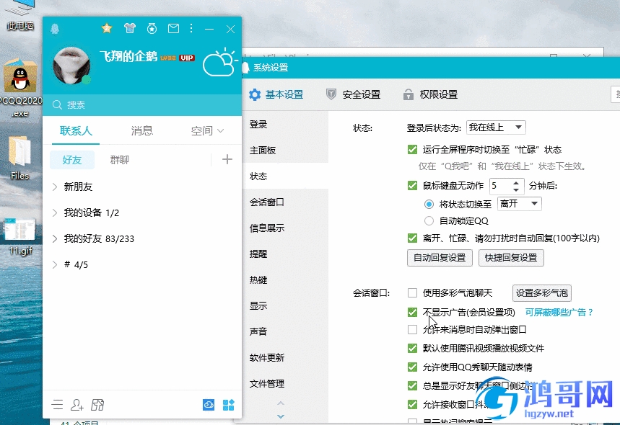Toggle 鼠标键盘无动作 checkbox
The width and height of the screenshot is (620, 425).
click(x=412, y=185)
